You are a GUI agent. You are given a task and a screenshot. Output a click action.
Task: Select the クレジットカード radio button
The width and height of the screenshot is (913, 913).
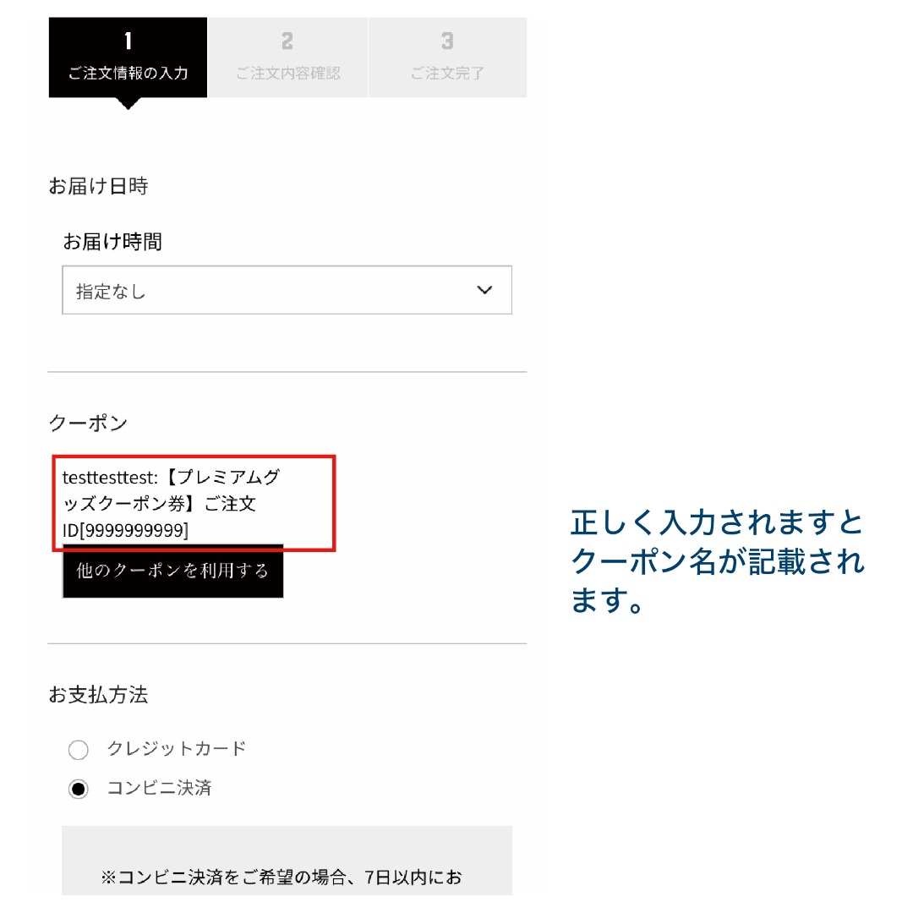[78, 749]
